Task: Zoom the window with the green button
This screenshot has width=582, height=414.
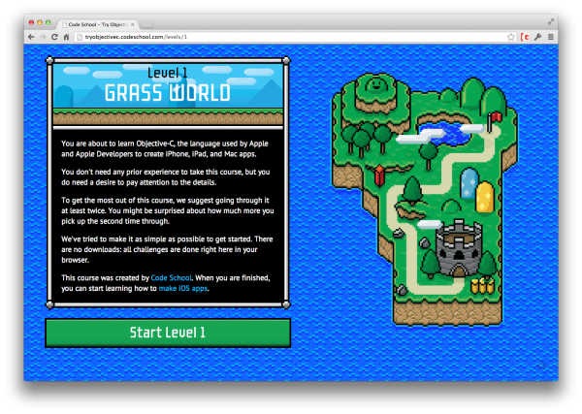Action: [x=48, y=22]
